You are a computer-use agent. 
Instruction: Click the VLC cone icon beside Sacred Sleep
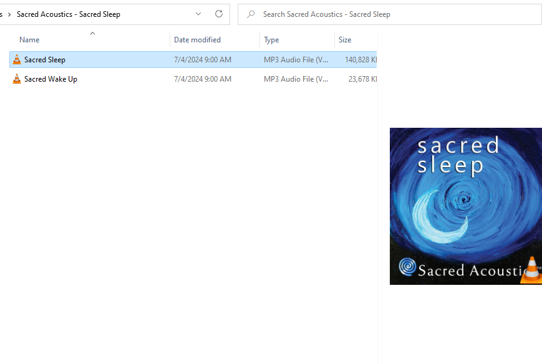(16, 59)
